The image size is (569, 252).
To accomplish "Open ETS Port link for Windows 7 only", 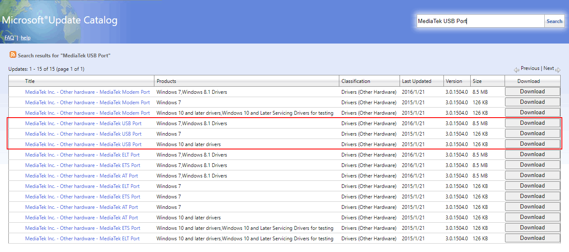I will click(83, 197).
